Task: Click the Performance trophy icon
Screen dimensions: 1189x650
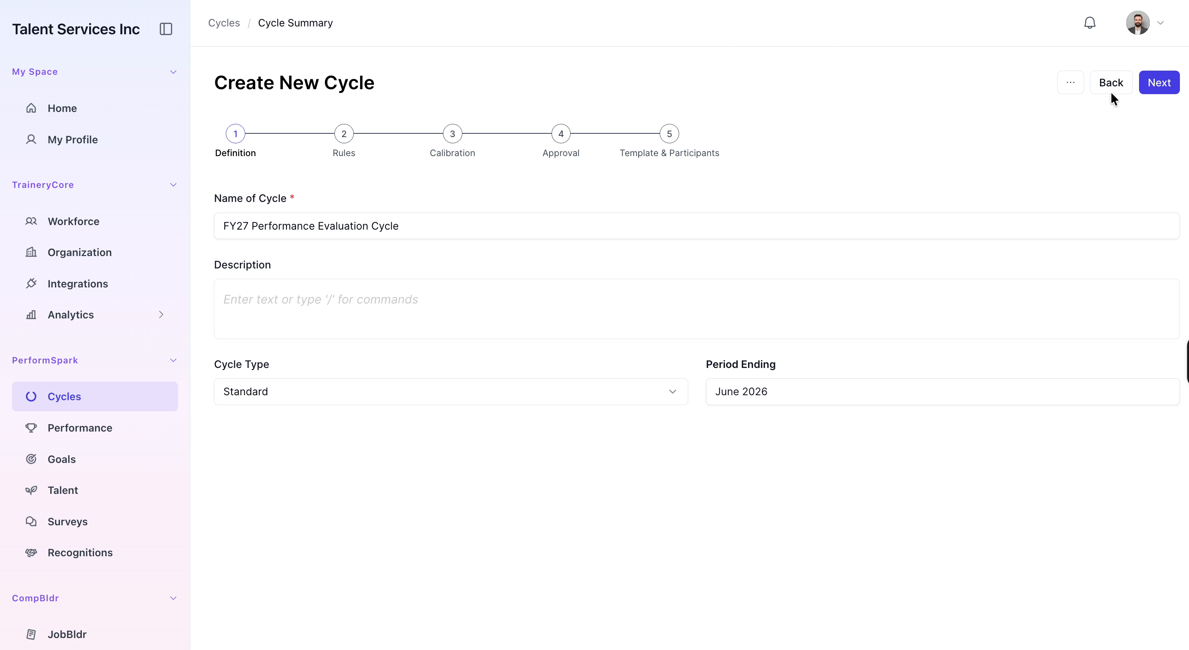Action: (31, 428)
